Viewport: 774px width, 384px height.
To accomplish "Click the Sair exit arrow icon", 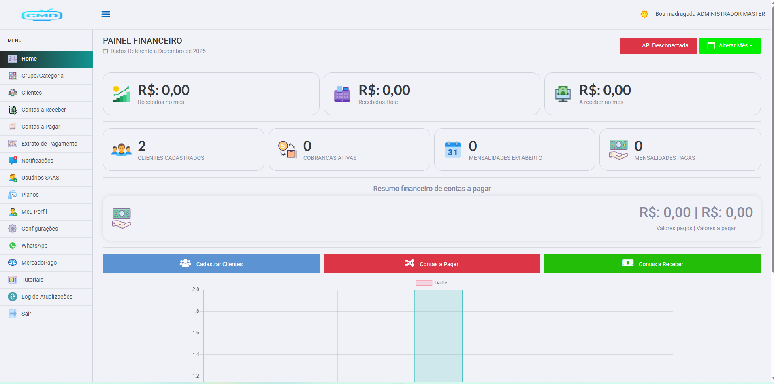I will (13, 314).
